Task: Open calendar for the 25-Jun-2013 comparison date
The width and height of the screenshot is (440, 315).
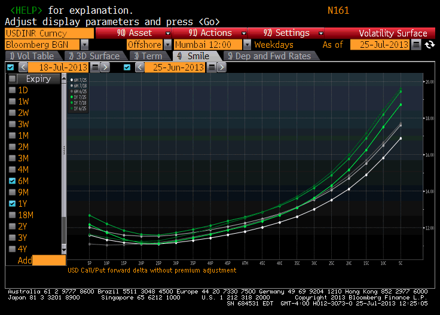Action: pos(212,68)
